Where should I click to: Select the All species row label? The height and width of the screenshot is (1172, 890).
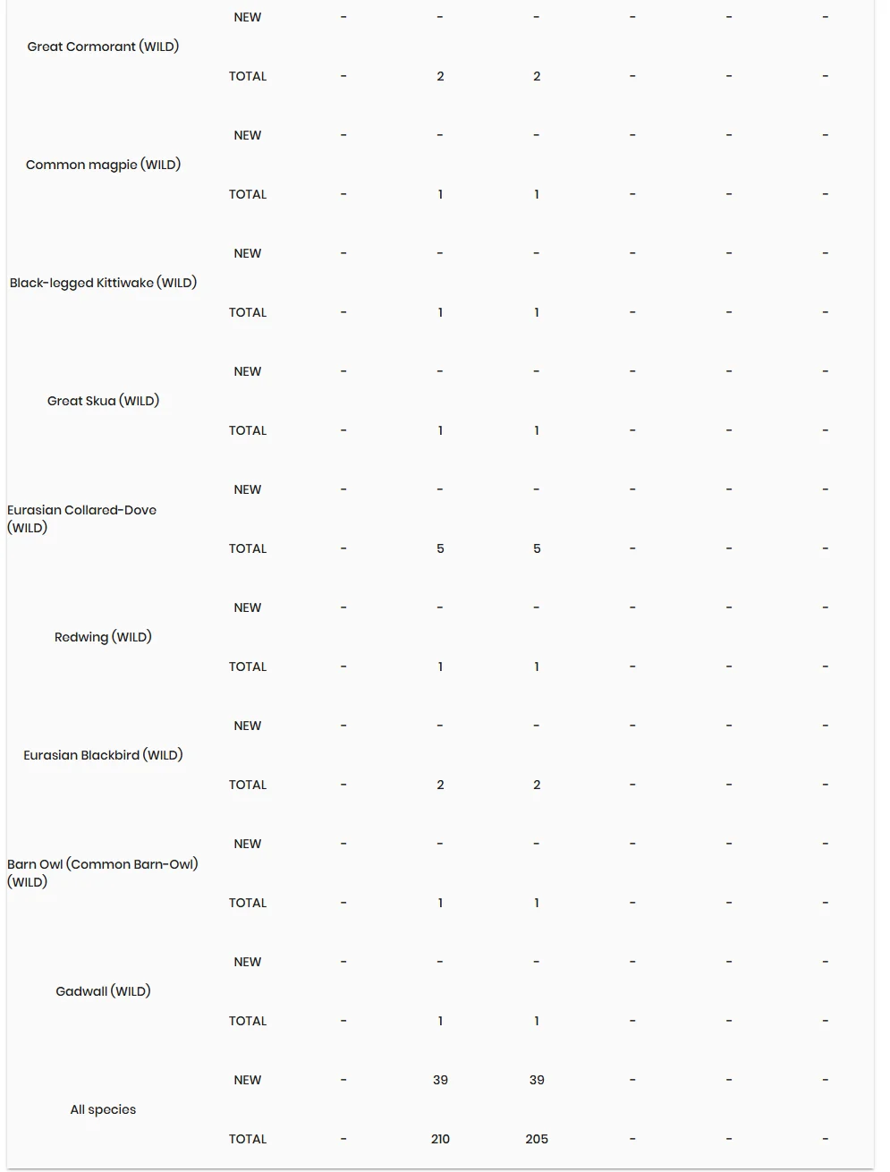pos(103,1109)
